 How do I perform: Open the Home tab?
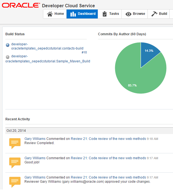pyautogui.click(x=55, y=14)
